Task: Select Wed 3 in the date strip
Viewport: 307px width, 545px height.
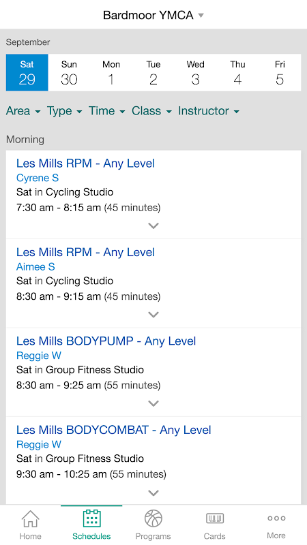Action: click(x=195, y=73)
